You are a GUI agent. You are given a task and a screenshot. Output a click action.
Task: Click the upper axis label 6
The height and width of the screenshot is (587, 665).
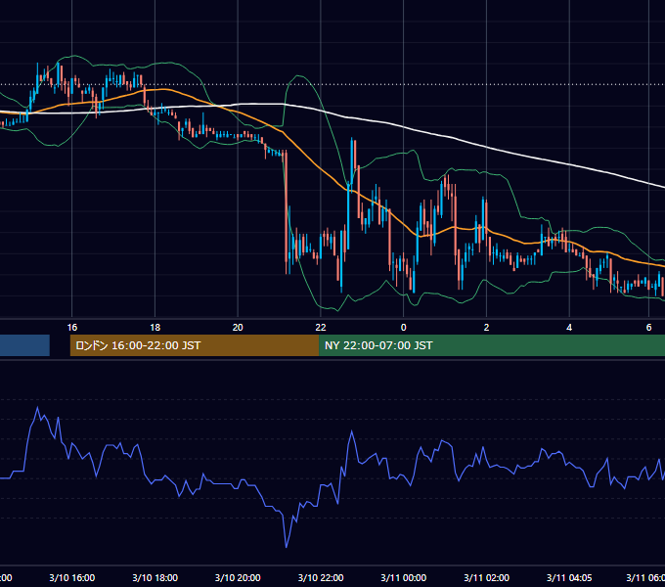[x=648, y=328]
